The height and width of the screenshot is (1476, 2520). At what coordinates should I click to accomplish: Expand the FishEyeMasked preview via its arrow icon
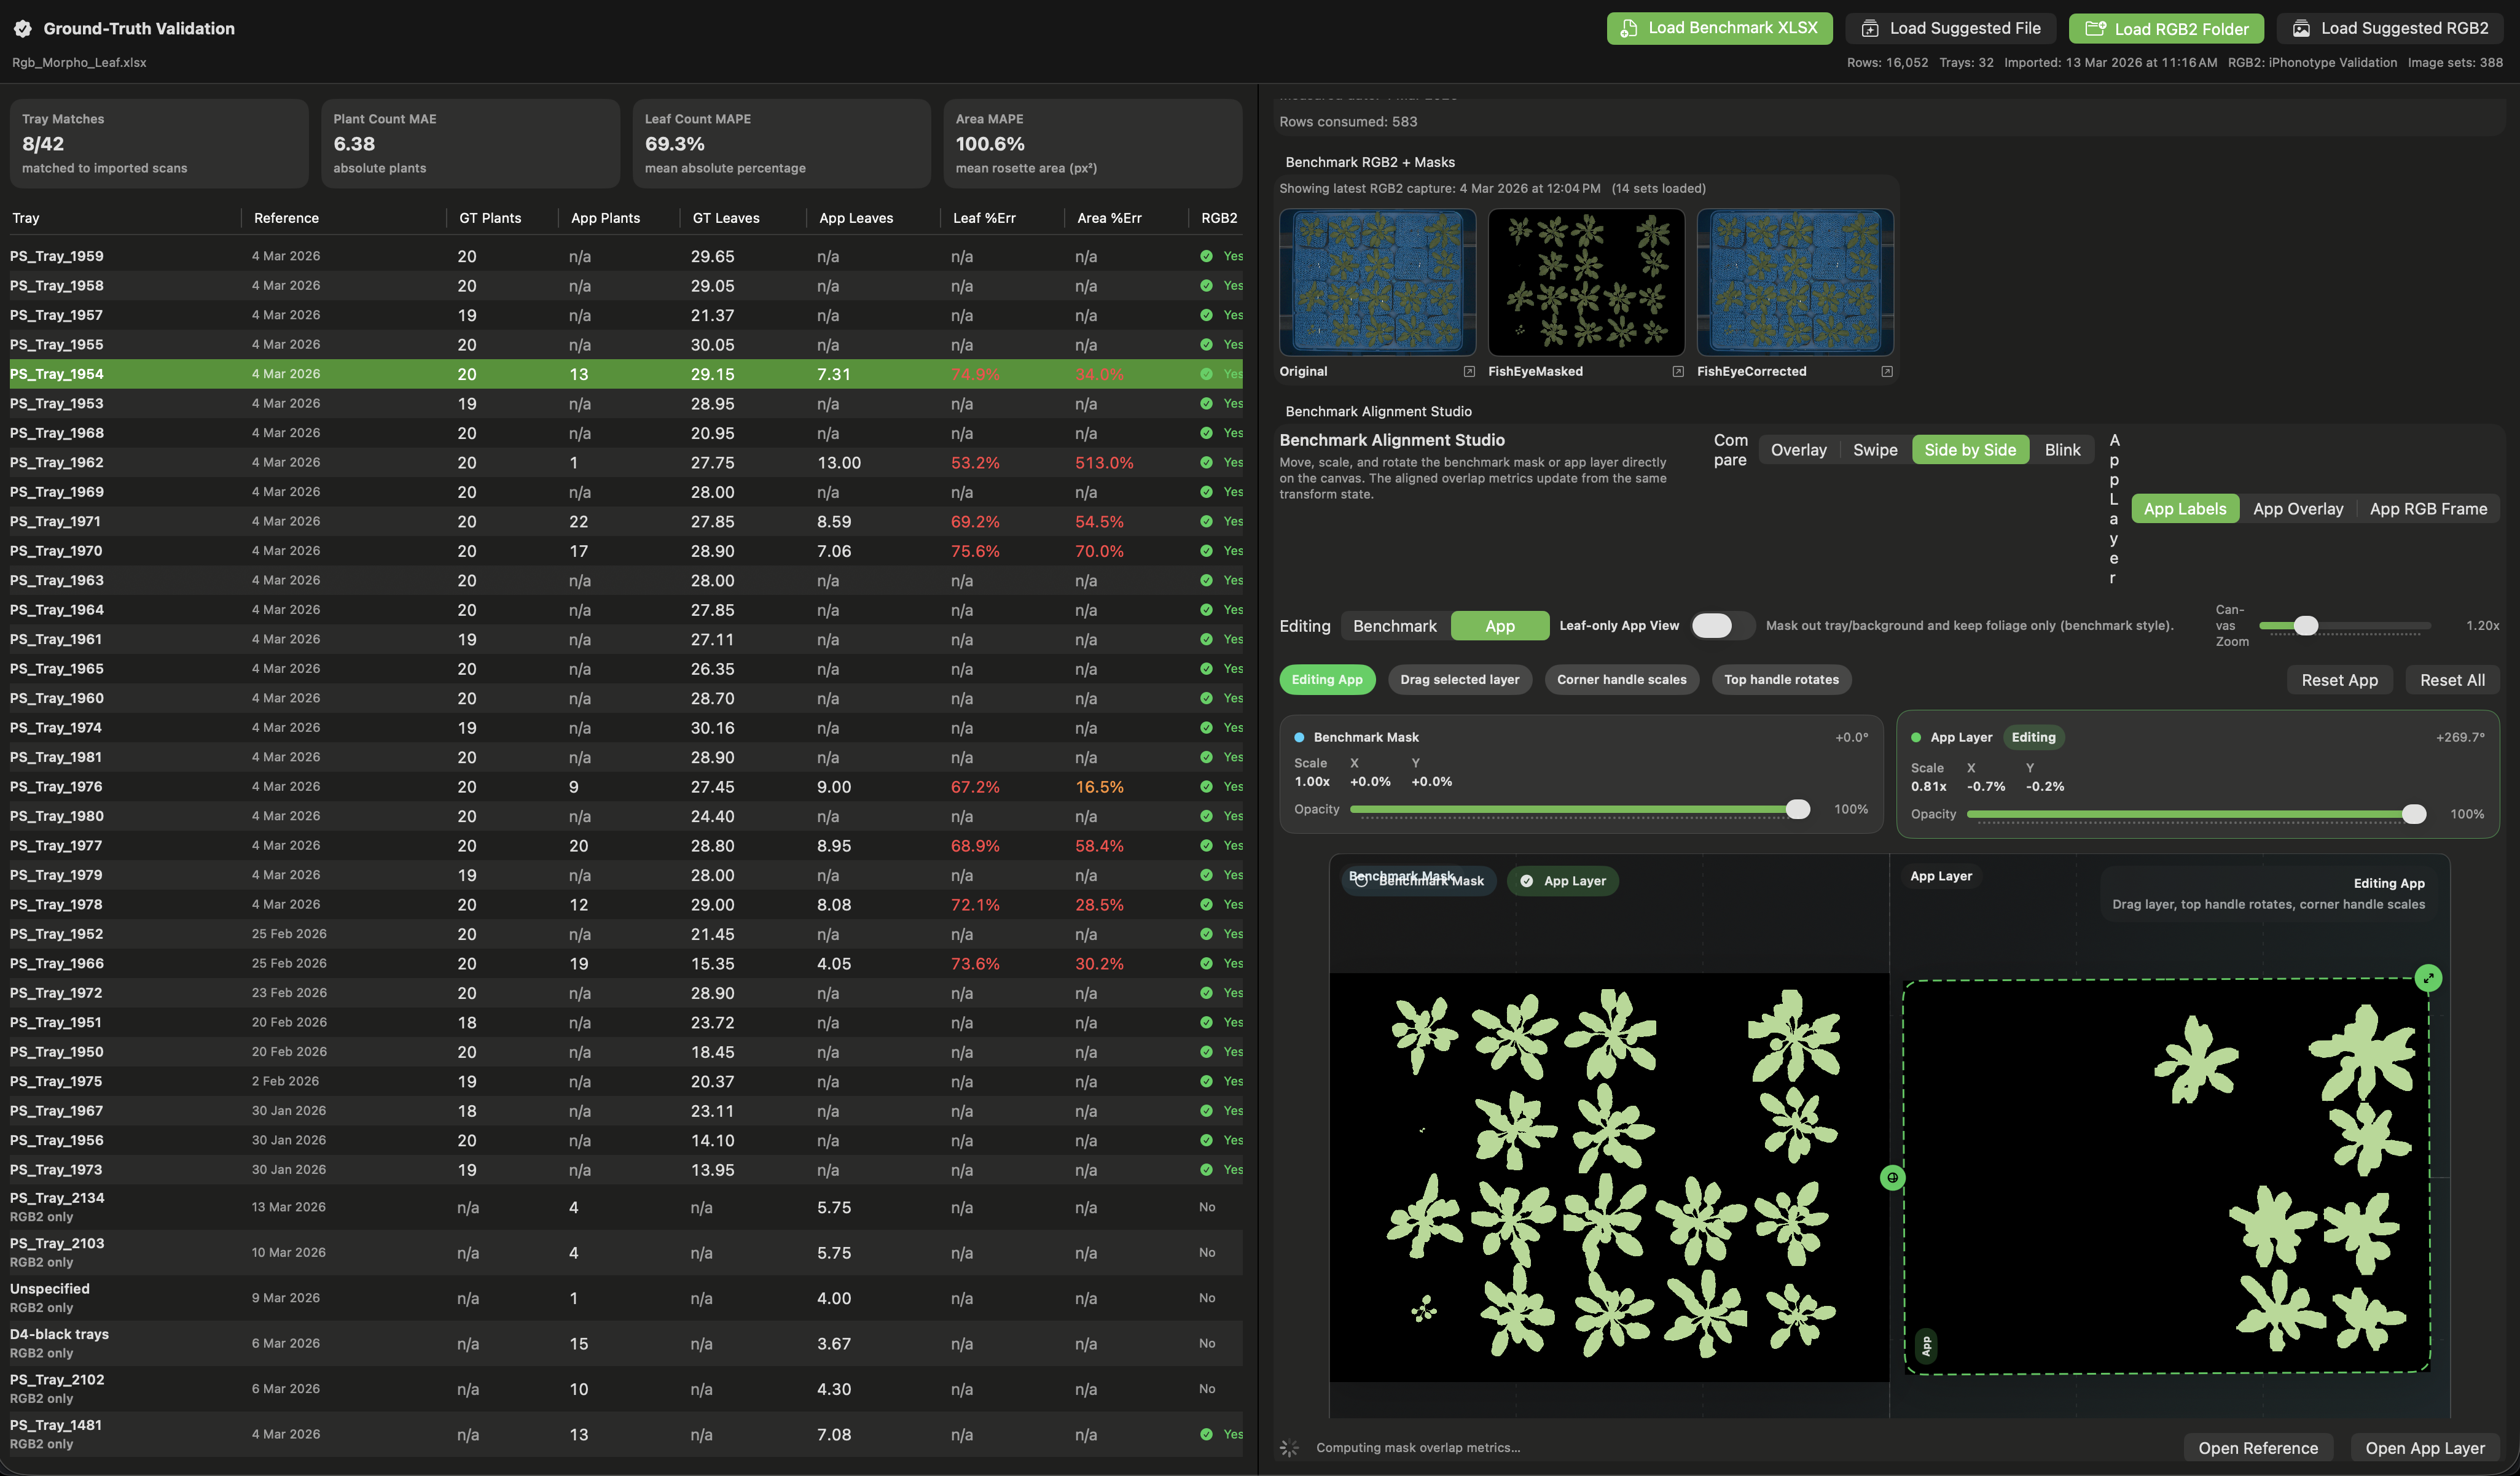coord(1679,371)
